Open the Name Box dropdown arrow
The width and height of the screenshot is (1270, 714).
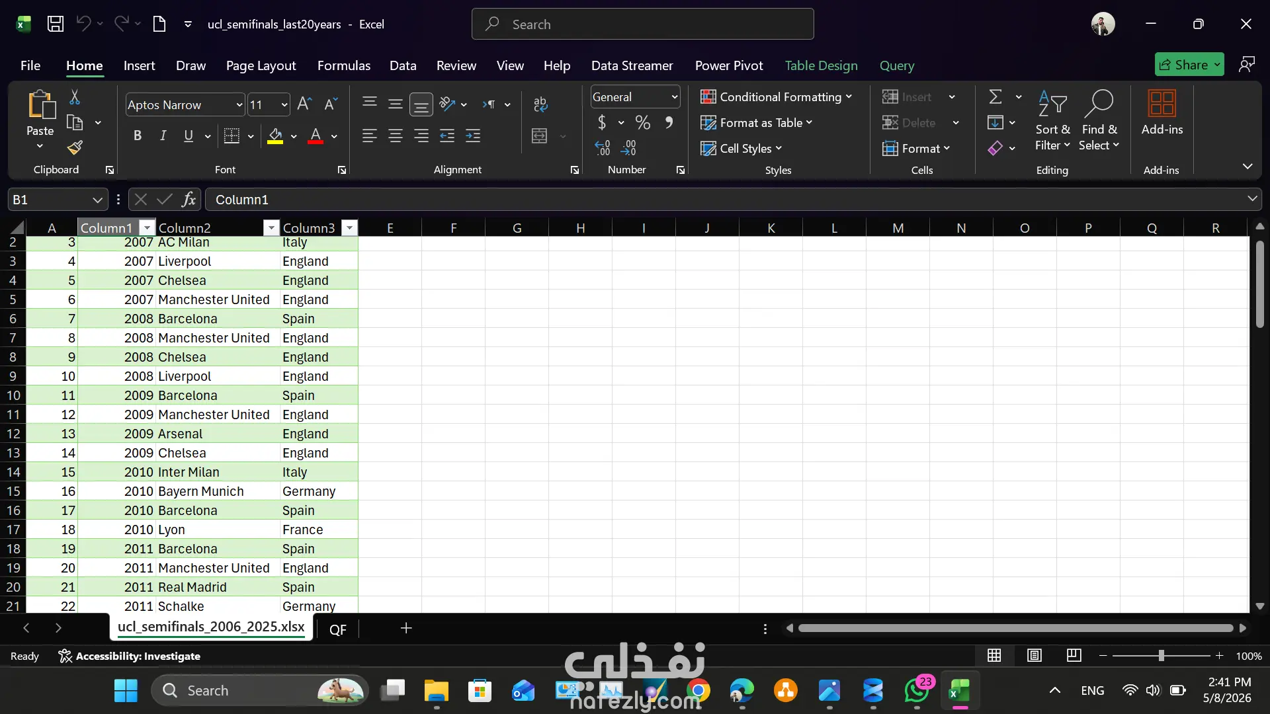(x=97, y=200)
